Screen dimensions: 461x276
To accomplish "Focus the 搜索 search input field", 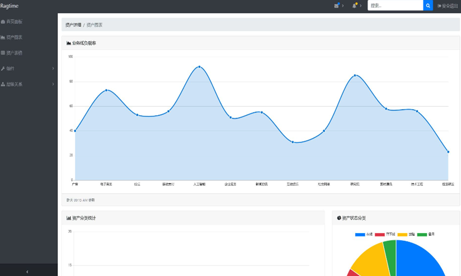I will [x=395, y=6].
